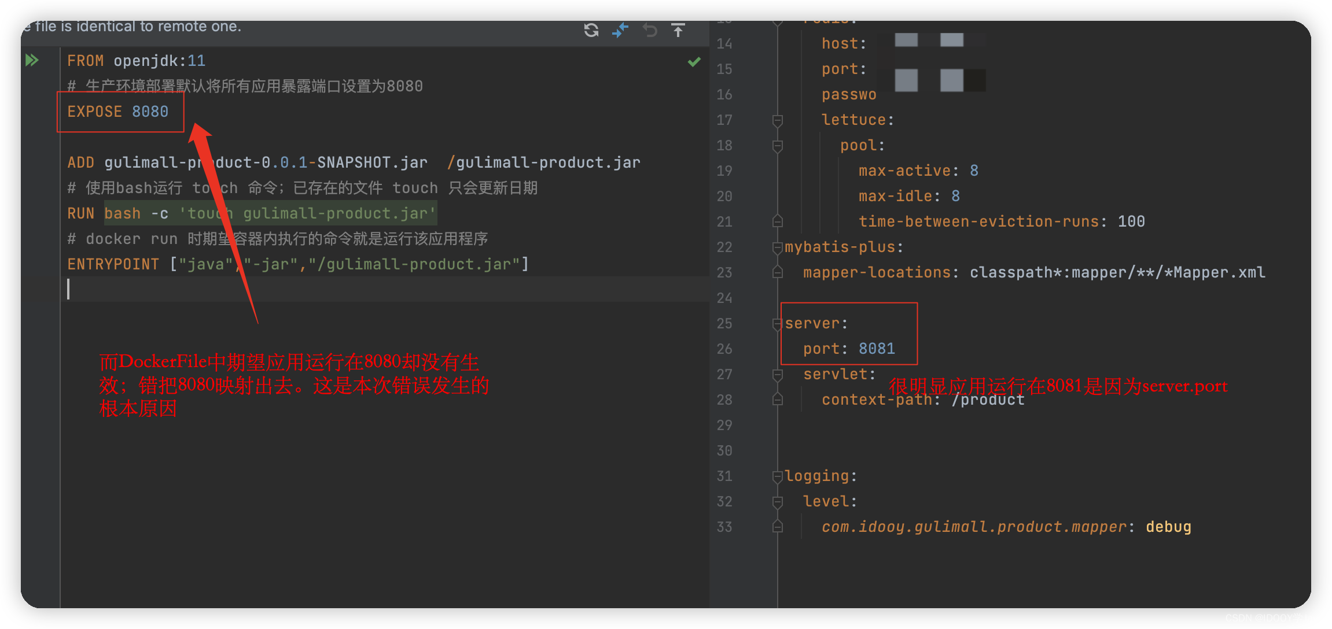The width and height of the screenshot is (1332, 629).
Task: Collapse the logging block on line 31
Action: pyautogui.click(x=777, y=475)
